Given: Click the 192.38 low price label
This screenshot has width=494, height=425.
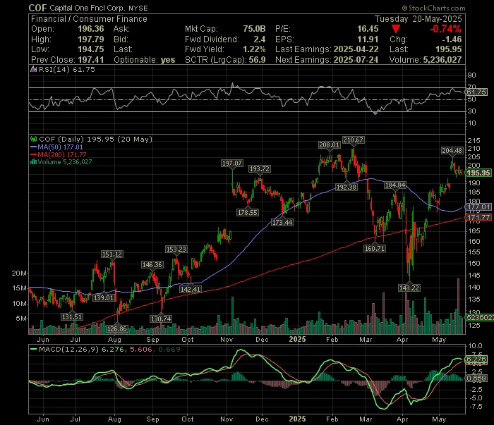Looking at the screenshot, I should tap(347, 187).
